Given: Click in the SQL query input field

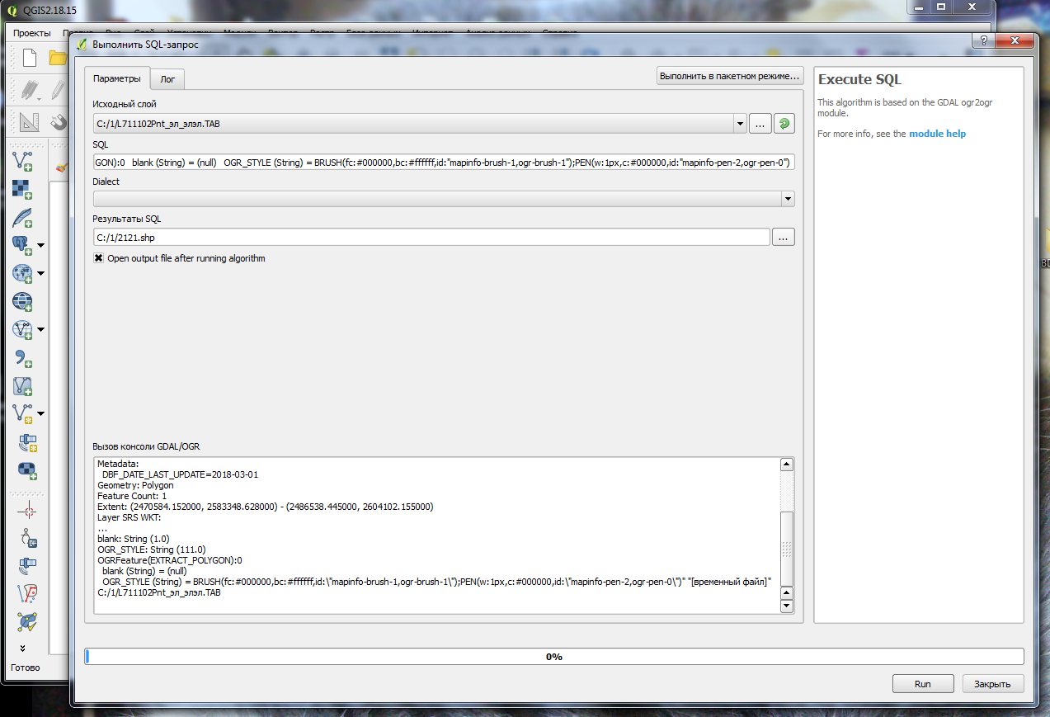Looking at the screenshot, I should coord(444,163).
